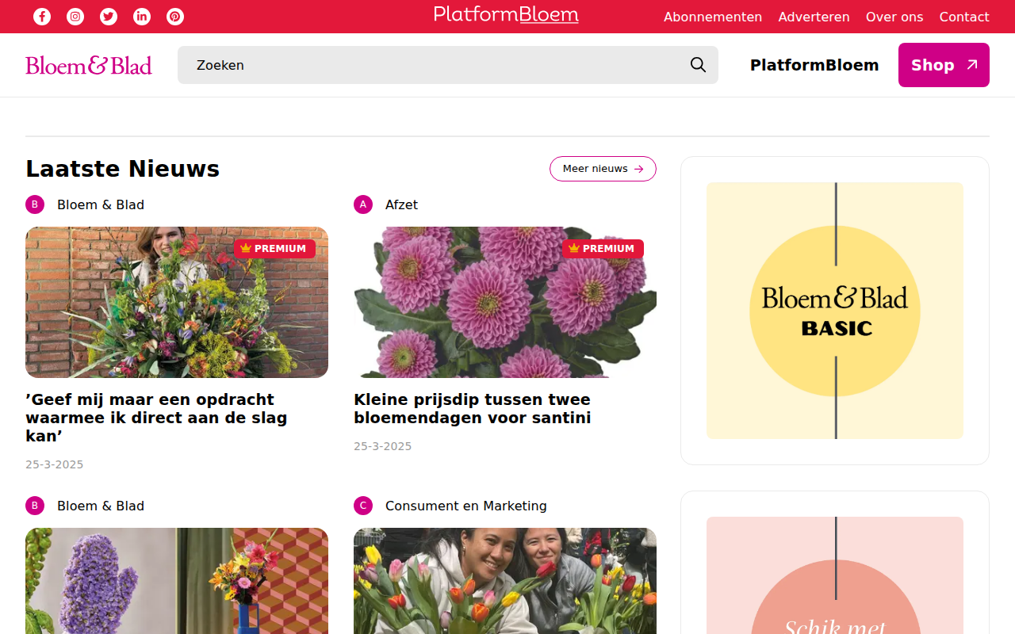Click the A category badge for Afzet
This screenshot has height=634, width=1015.
[363, 204]
